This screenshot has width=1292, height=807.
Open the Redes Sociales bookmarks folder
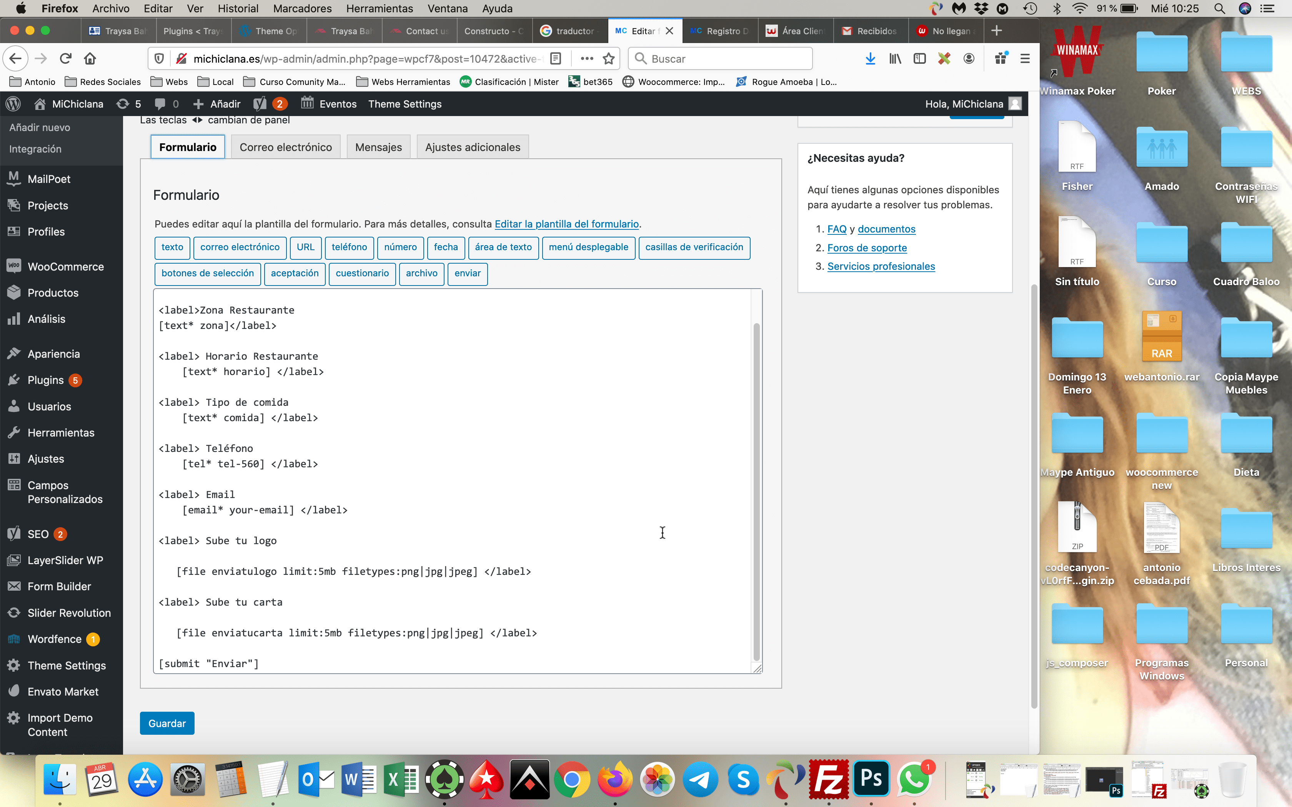(x=103, y=81)
